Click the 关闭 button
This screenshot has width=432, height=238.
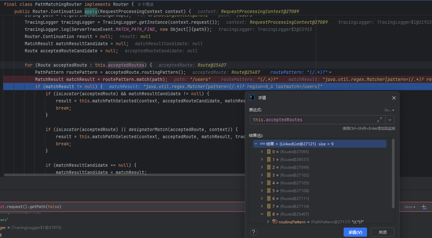pyautogui.click(x=383, y=232)
